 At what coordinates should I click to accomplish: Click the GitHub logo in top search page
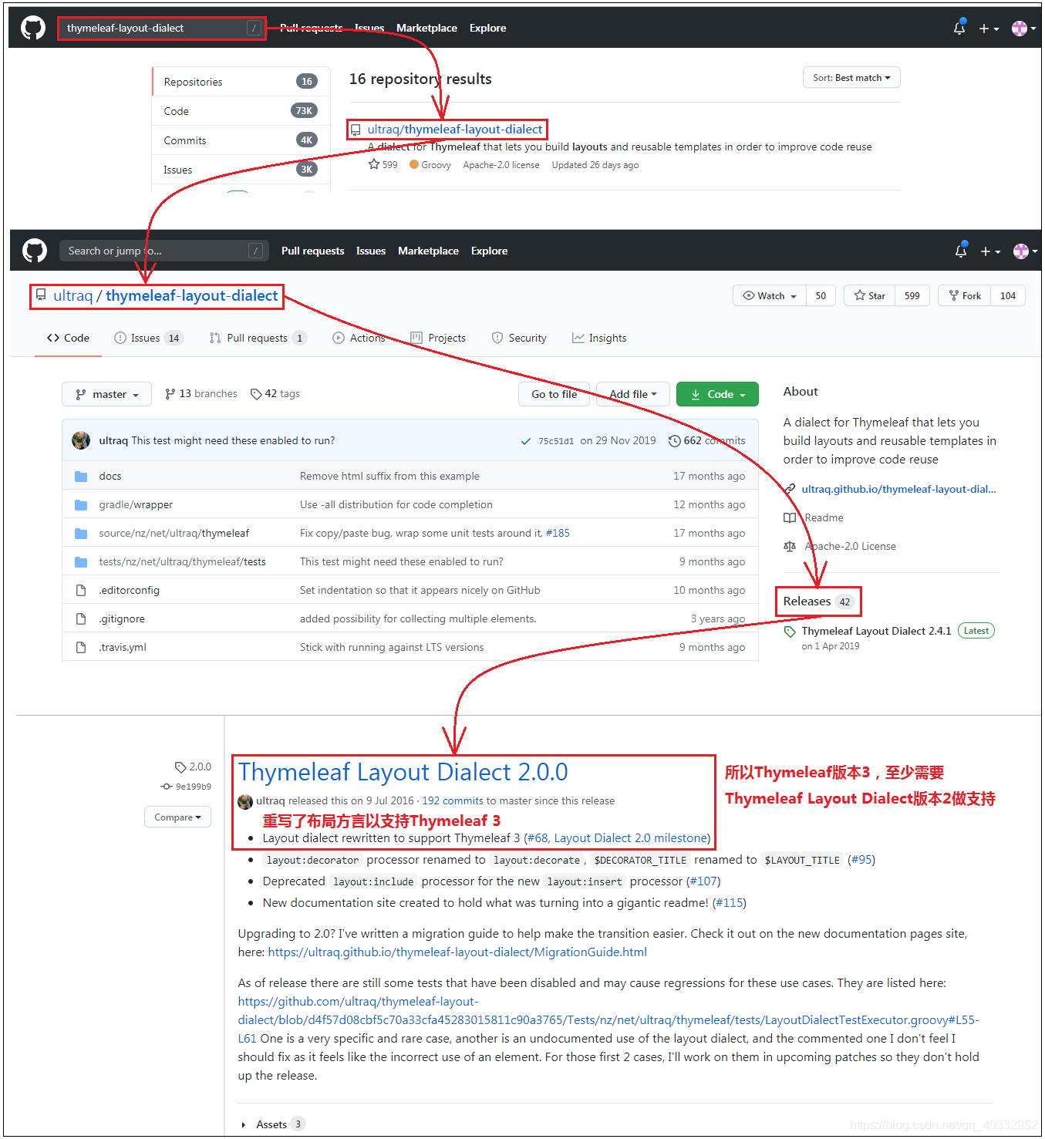pos(33,28)
